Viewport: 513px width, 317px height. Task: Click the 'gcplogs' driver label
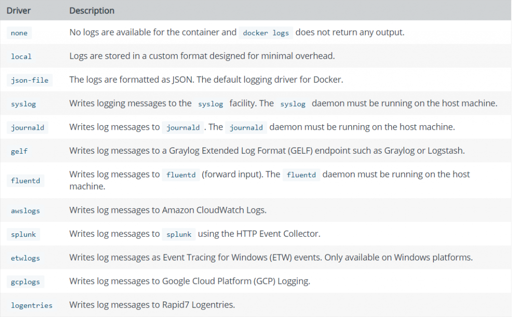26,282
